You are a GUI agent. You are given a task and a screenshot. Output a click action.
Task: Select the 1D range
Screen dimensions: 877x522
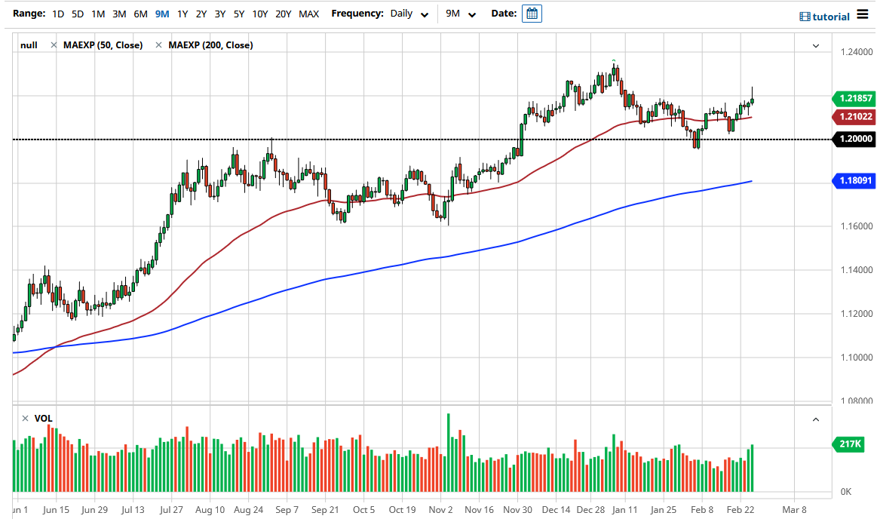(57, 14)
